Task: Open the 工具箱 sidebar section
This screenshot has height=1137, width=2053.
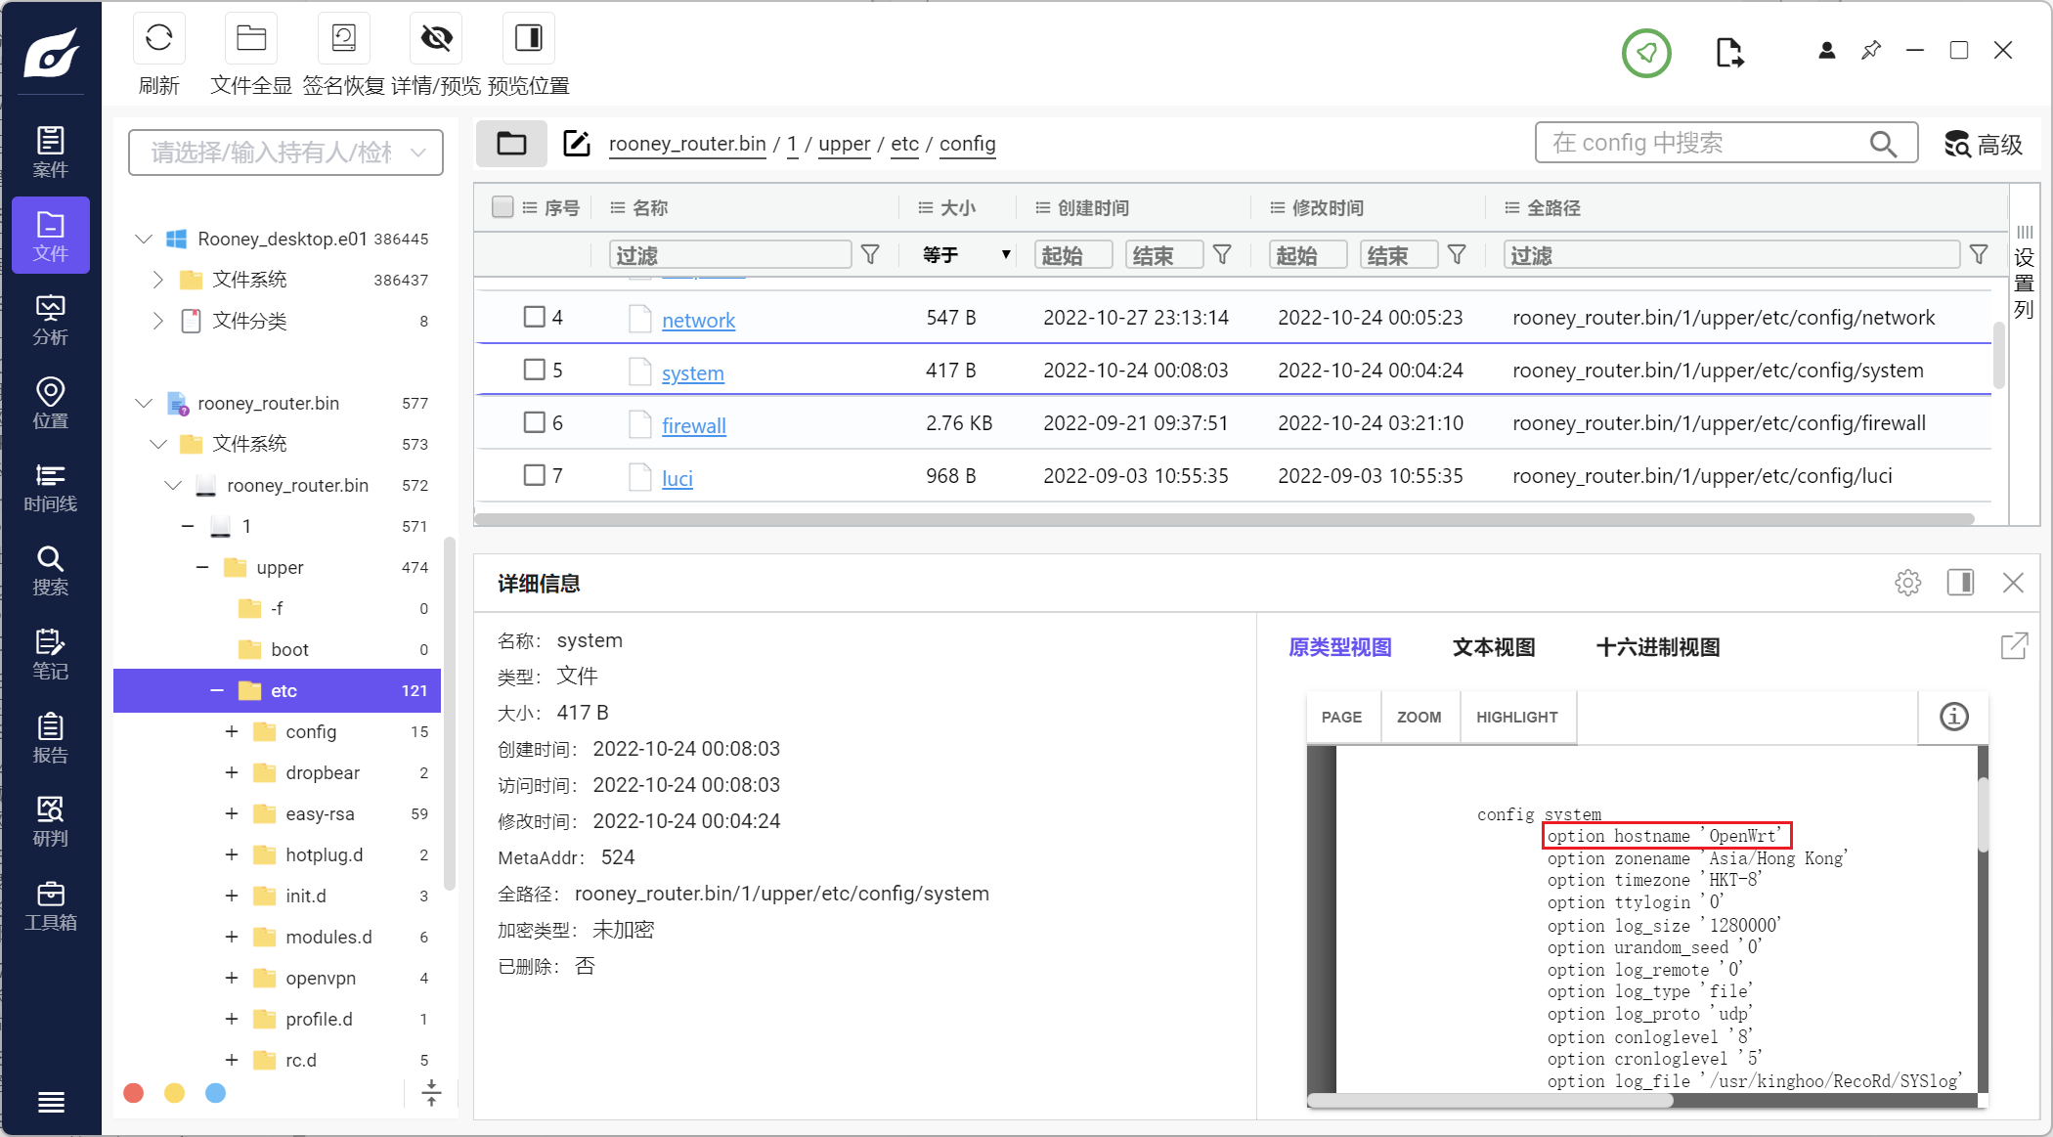Action: pos(51,905)
